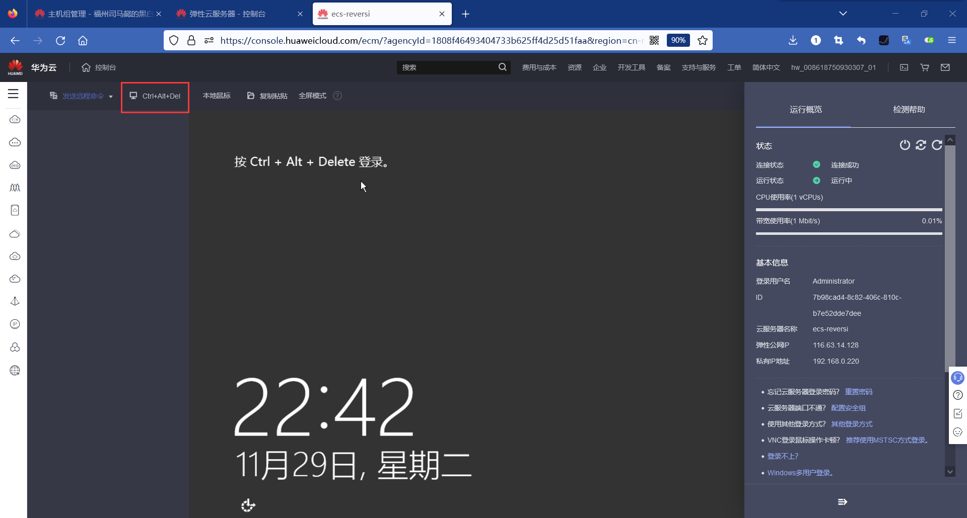Send Ctrl+Alt+Del to the server
This screenshot has height=518, width=967.
tap(155, 96)
